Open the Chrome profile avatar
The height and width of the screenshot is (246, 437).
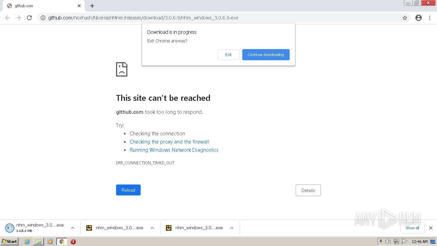click(419, 18)
